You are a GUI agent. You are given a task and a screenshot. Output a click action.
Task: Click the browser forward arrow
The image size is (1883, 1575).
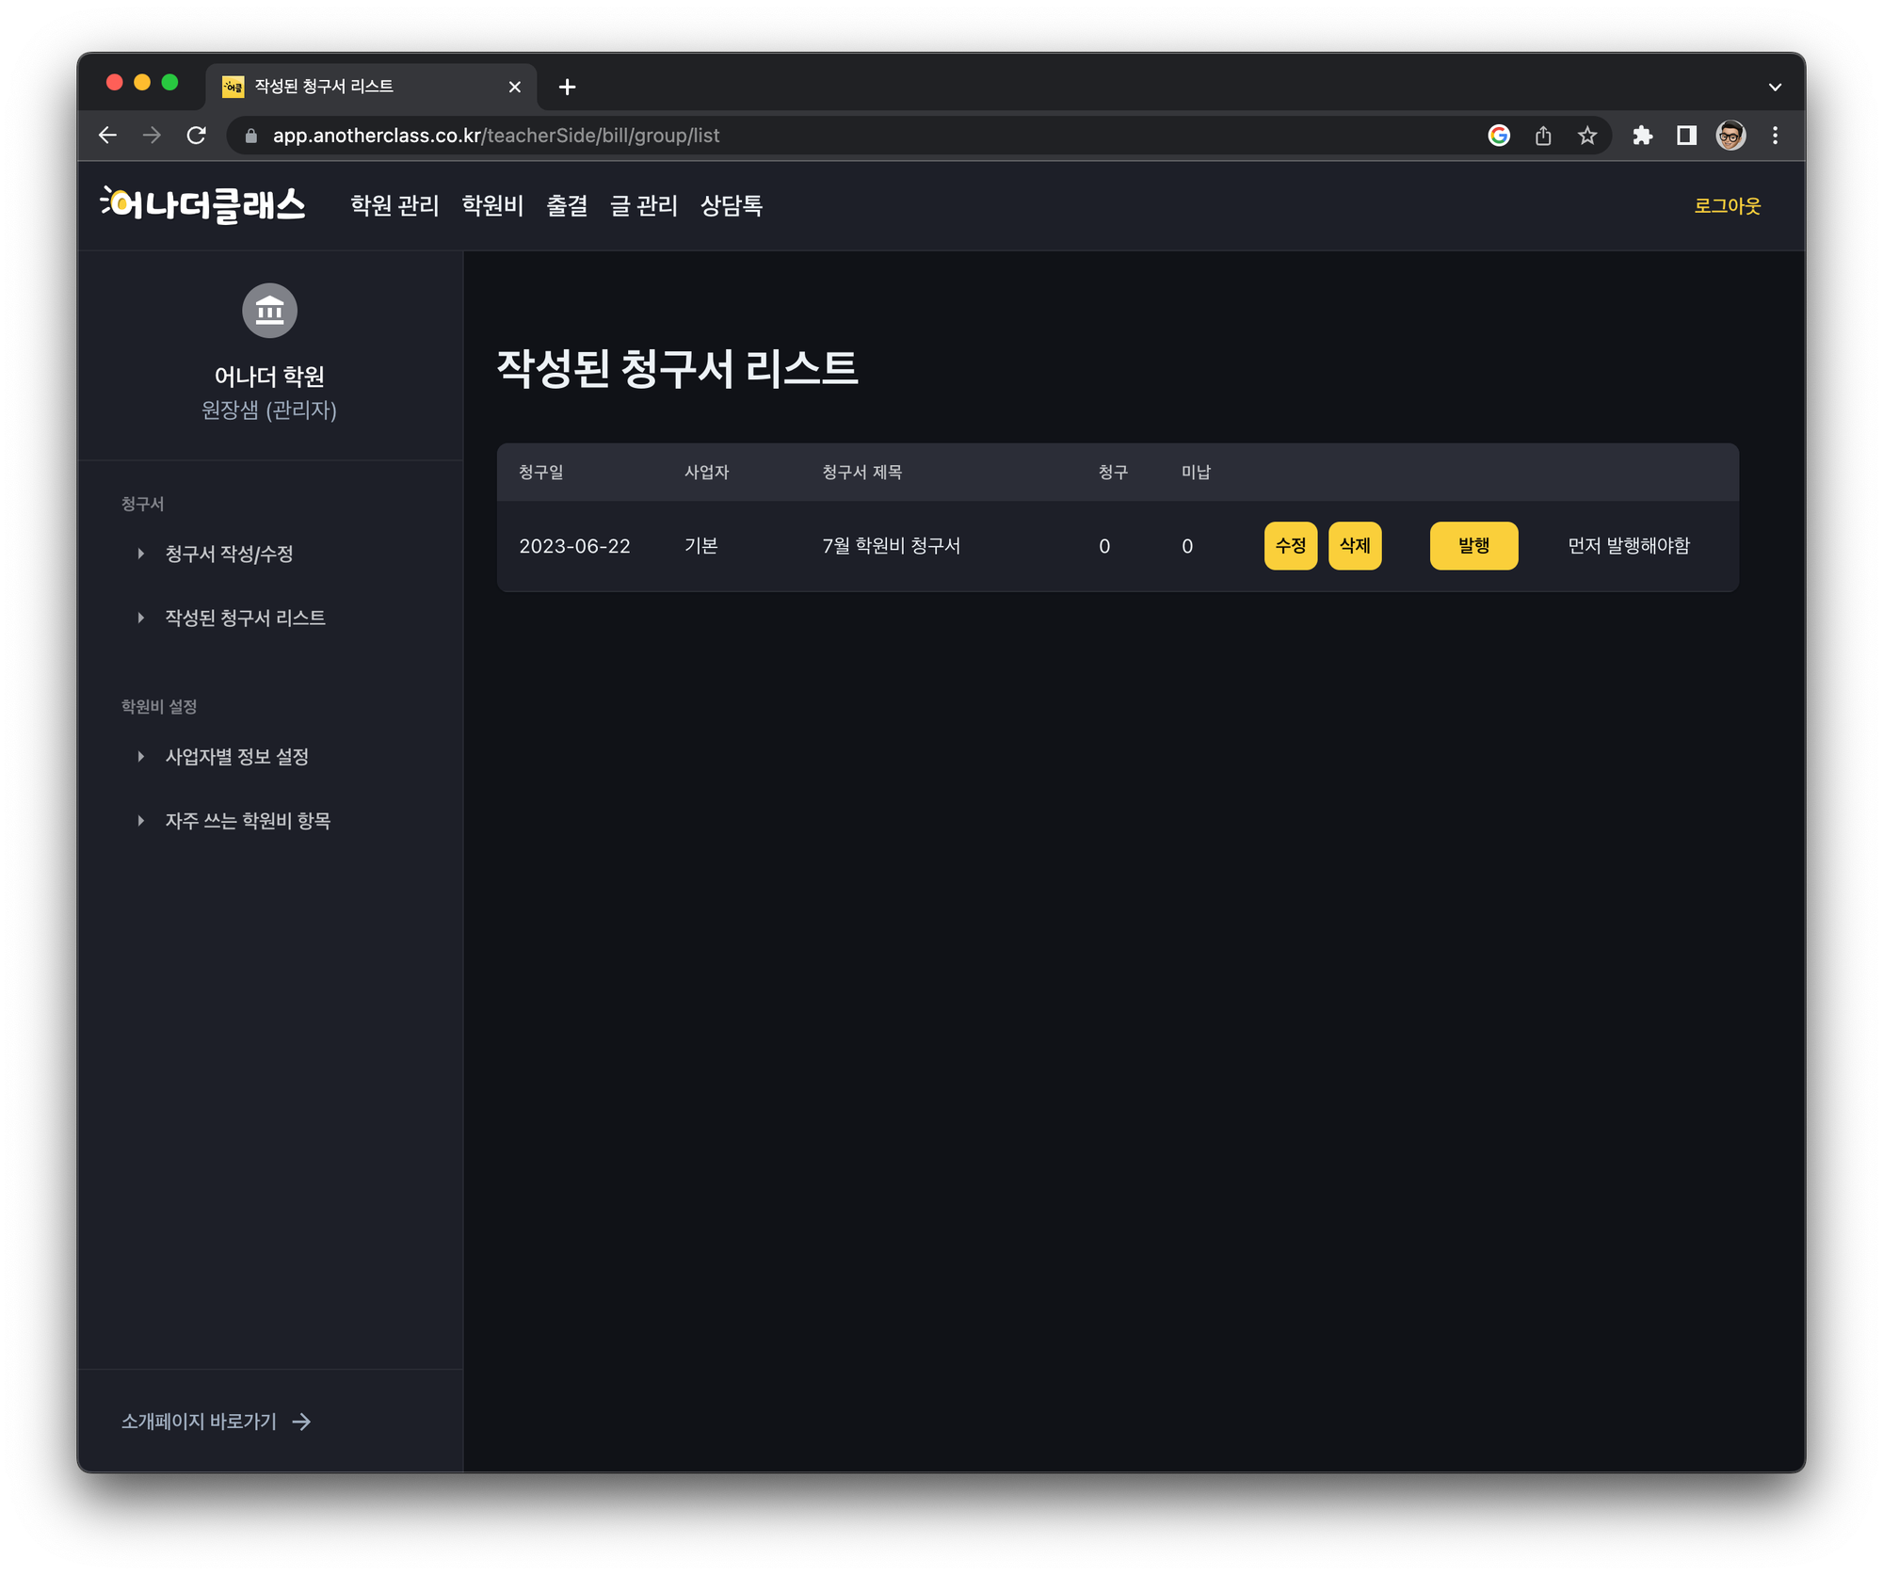point(152,136)
